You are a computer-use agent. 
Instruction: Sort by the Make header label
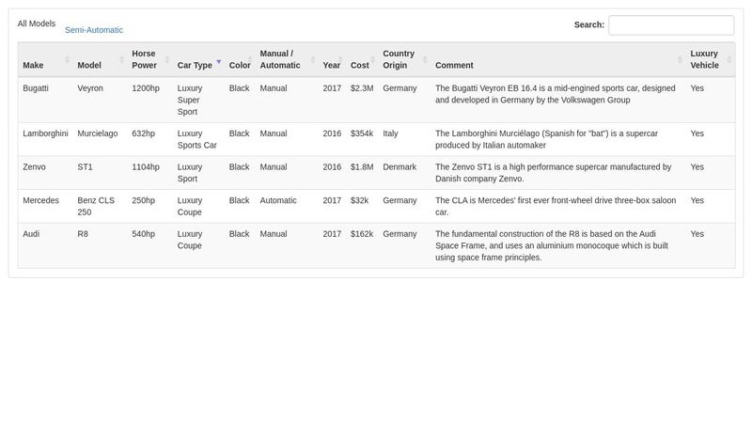click(x=33, y=65)
